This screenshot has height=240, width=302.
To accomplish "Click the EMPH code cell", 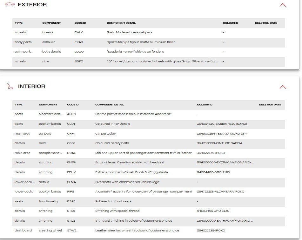I will click(x=72, y=162).
